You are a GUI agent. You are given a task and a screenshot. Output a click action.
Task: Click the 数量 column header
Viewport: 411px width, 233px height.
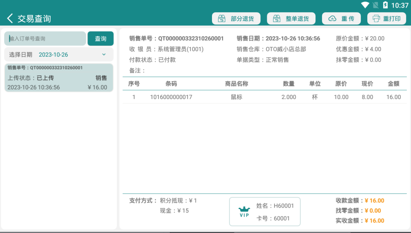(288, 84)
